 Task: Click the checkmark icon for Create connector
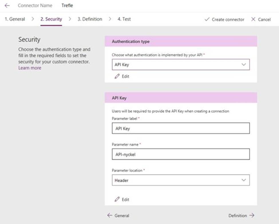click(x=207, y=19)
